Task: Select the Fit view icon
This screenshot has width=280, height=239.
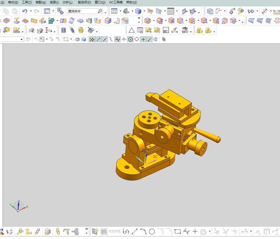Action: tap(114, 11)
